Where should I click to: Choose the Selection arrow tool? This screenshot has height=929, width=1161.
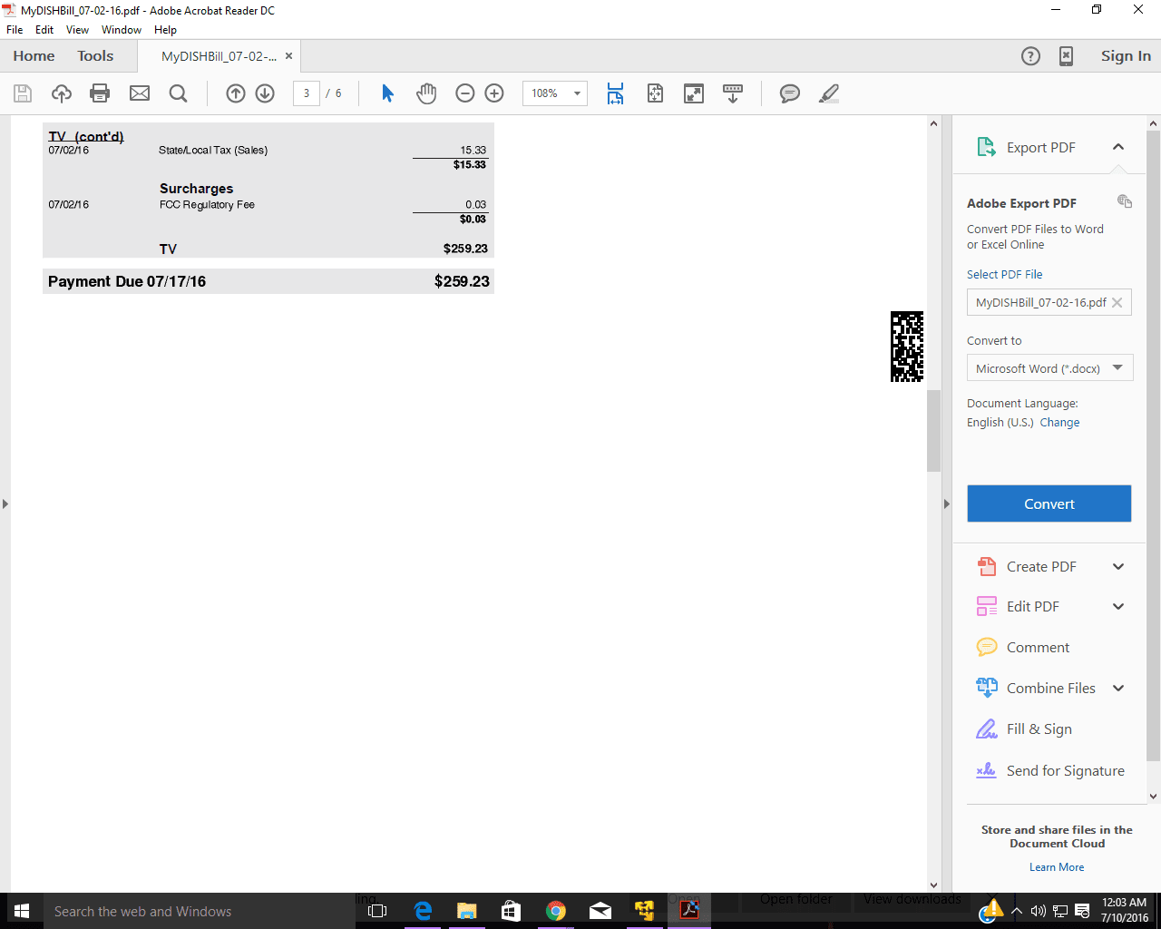pyautogui.click(x=387, y=93)
